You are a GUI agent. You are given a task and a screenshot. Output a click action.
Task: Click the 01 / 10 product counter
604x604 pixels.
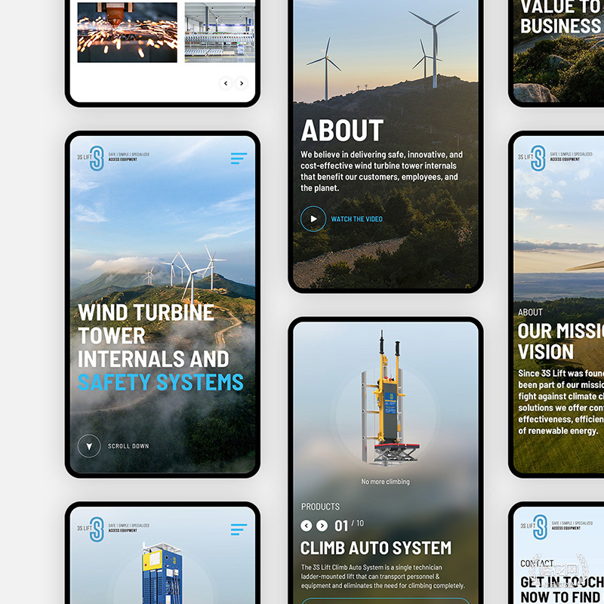coord(349,525)
